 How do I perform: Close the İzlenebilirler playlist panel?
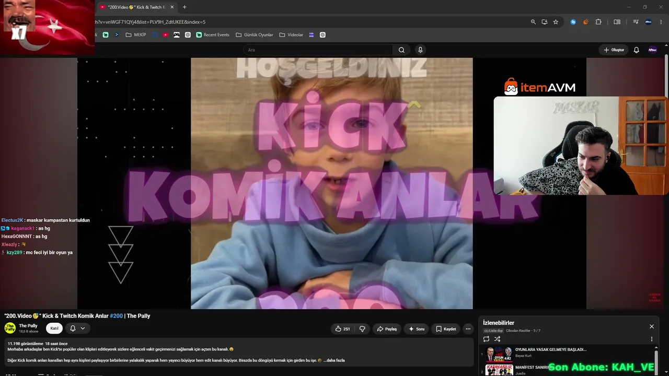pos(652,326)
